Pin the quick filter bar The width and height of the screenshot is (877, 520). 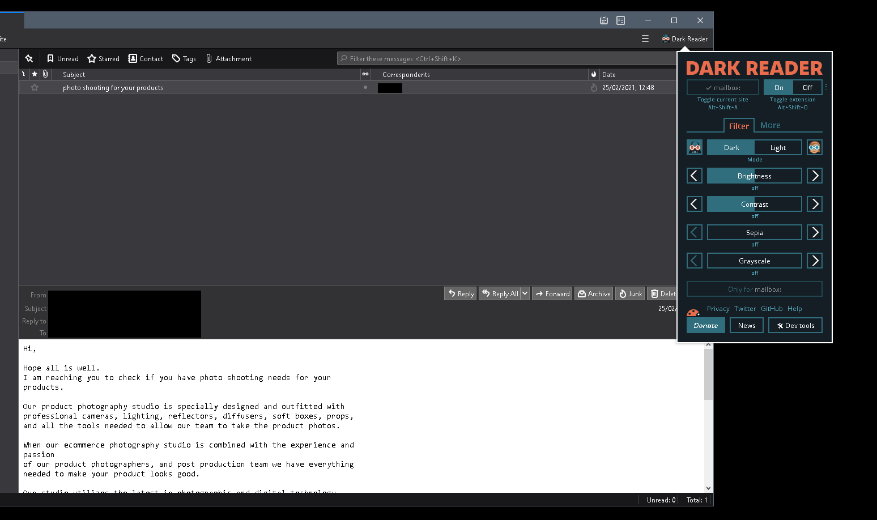pos(29,58)
